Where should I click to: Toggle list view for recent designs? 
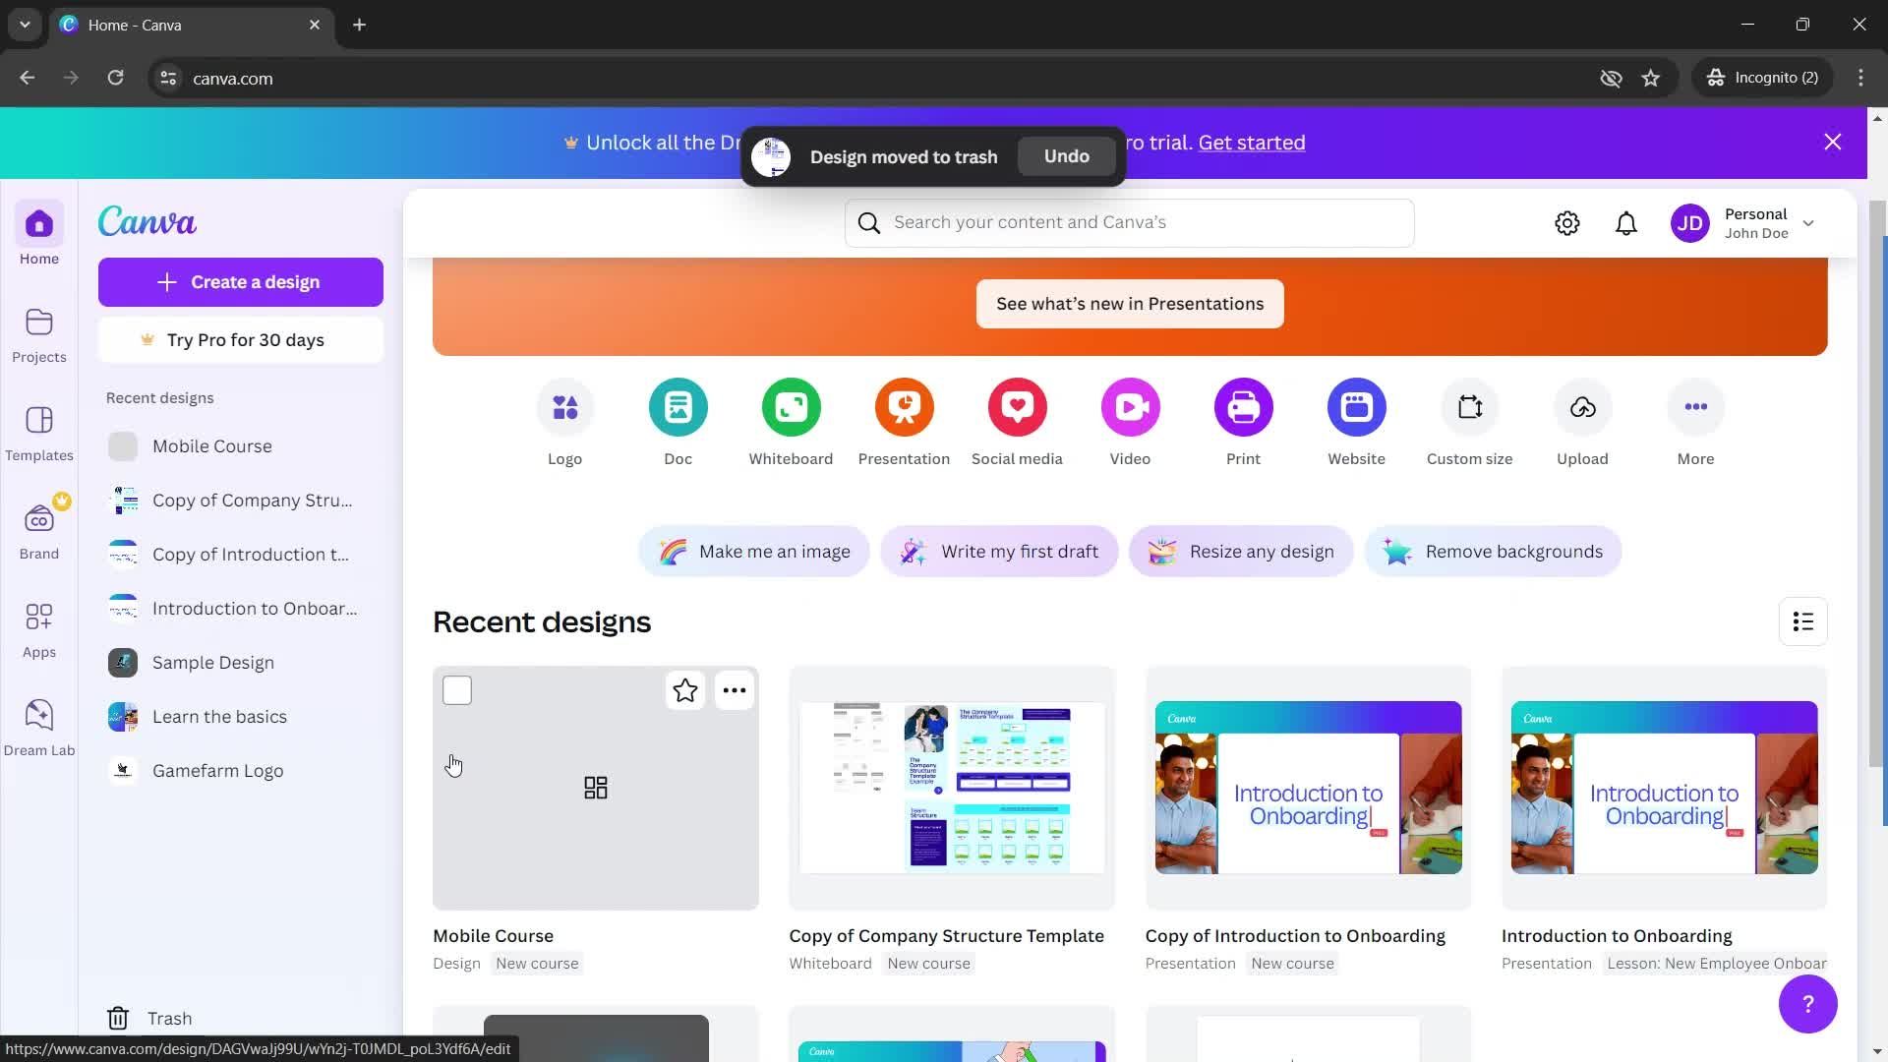(1803, 621)
